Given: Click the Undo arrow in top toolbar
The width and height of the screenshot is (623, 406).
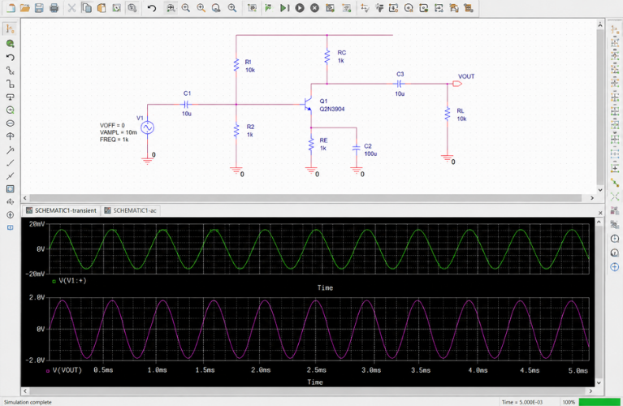Looking at the screenshot, I should 152,8.
